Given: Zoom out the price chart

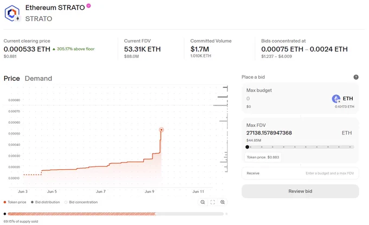Looking at the screenshot, I should pyautogui.click(x=202, y=202).
